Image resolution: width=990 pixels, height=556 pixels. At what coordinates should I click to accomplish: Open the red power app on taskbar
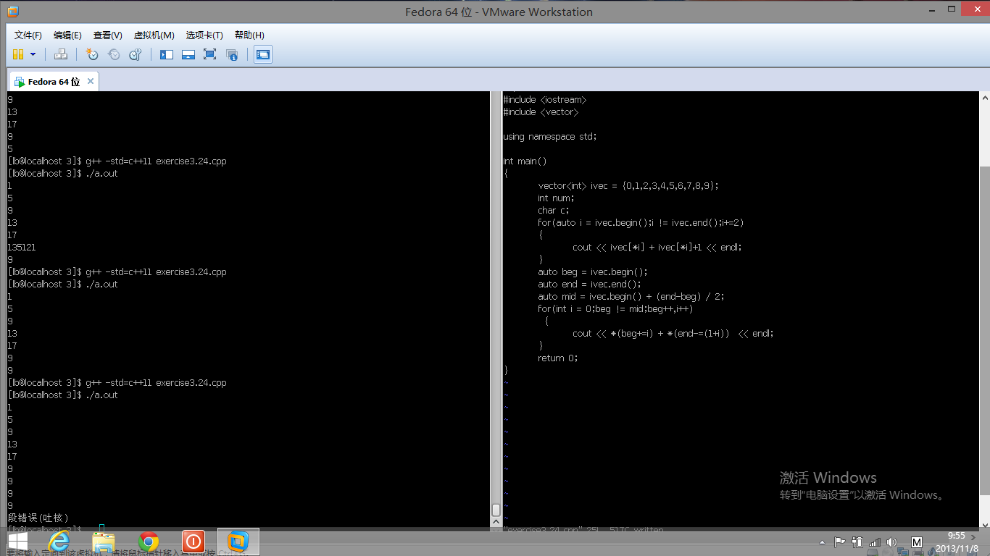193,542
